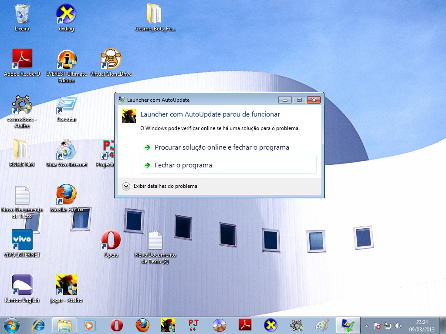Select the ROMS N64 folder
Image resolution: width=446 pixels, height=334 pixels.
[22, 150]
